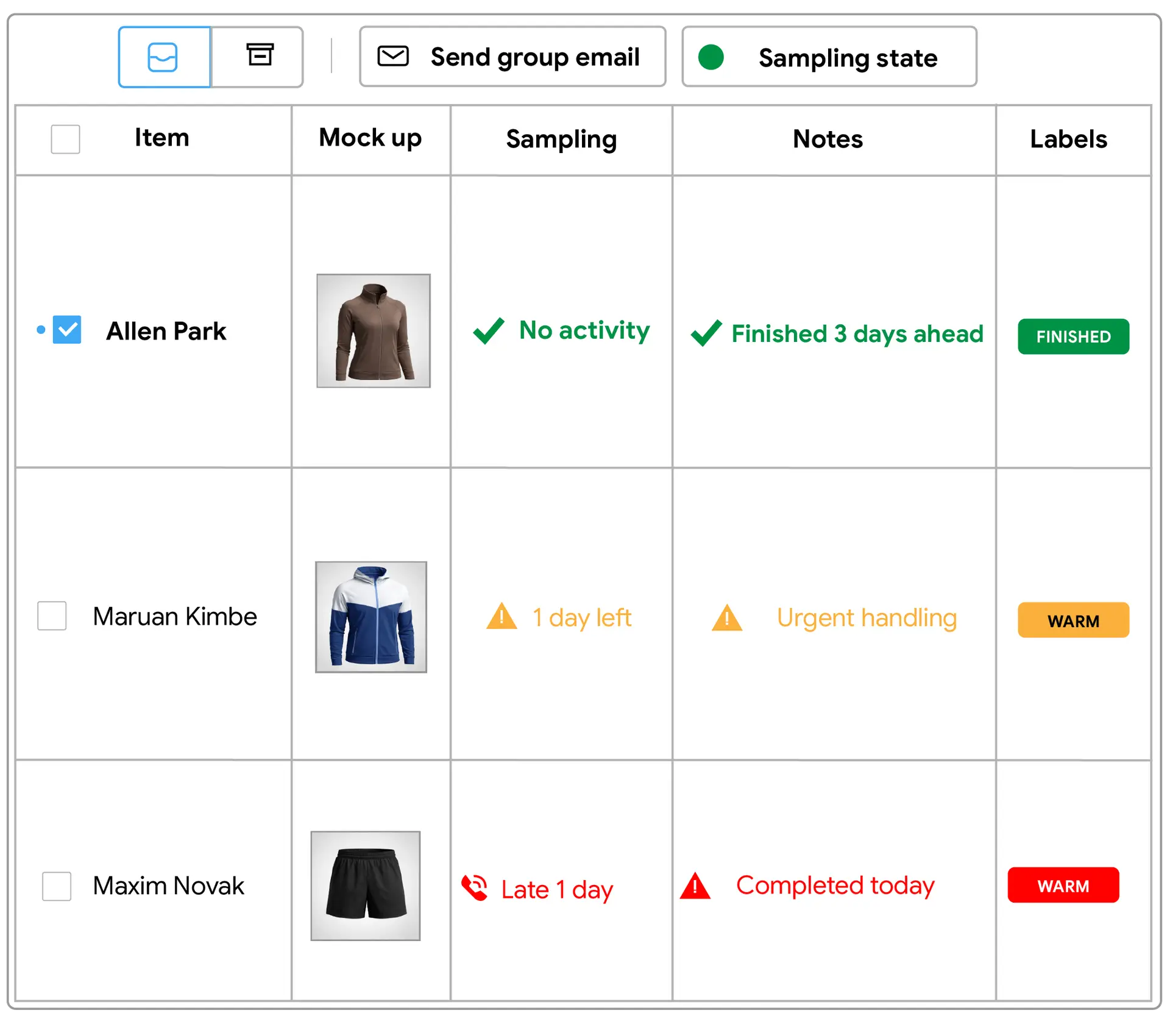Click the orange WARM label

pyautogui.click(x=1073, y=620)
